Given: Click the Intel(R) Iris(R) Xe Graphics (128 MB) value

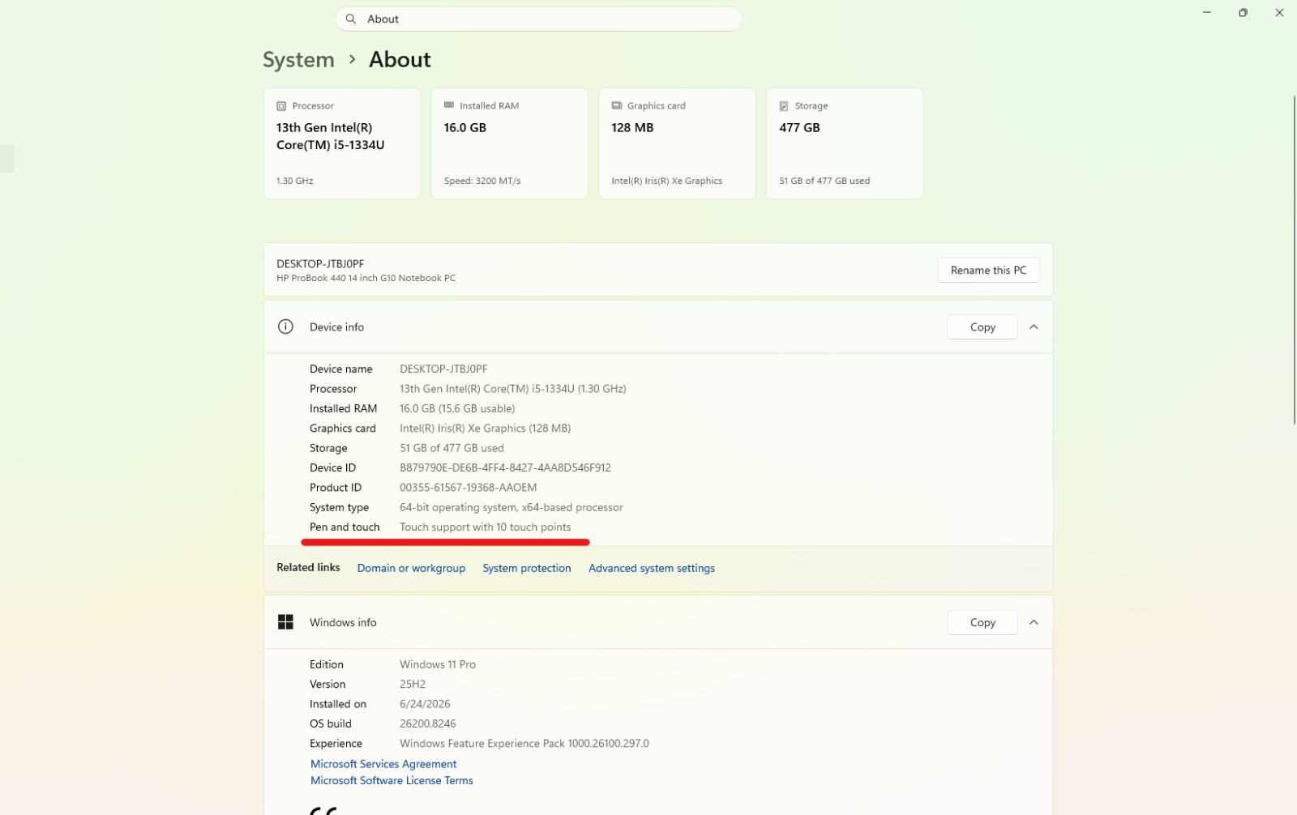Looking at the screenshot, I should point(485,429).
